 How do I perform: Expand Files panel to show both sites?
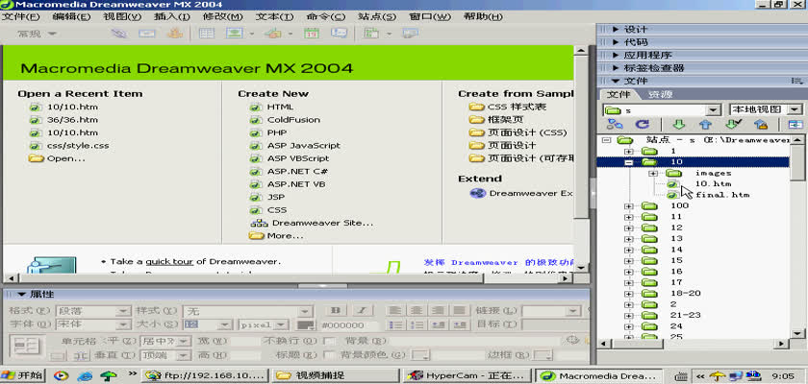pyautogui.click(x=795, y=124)
